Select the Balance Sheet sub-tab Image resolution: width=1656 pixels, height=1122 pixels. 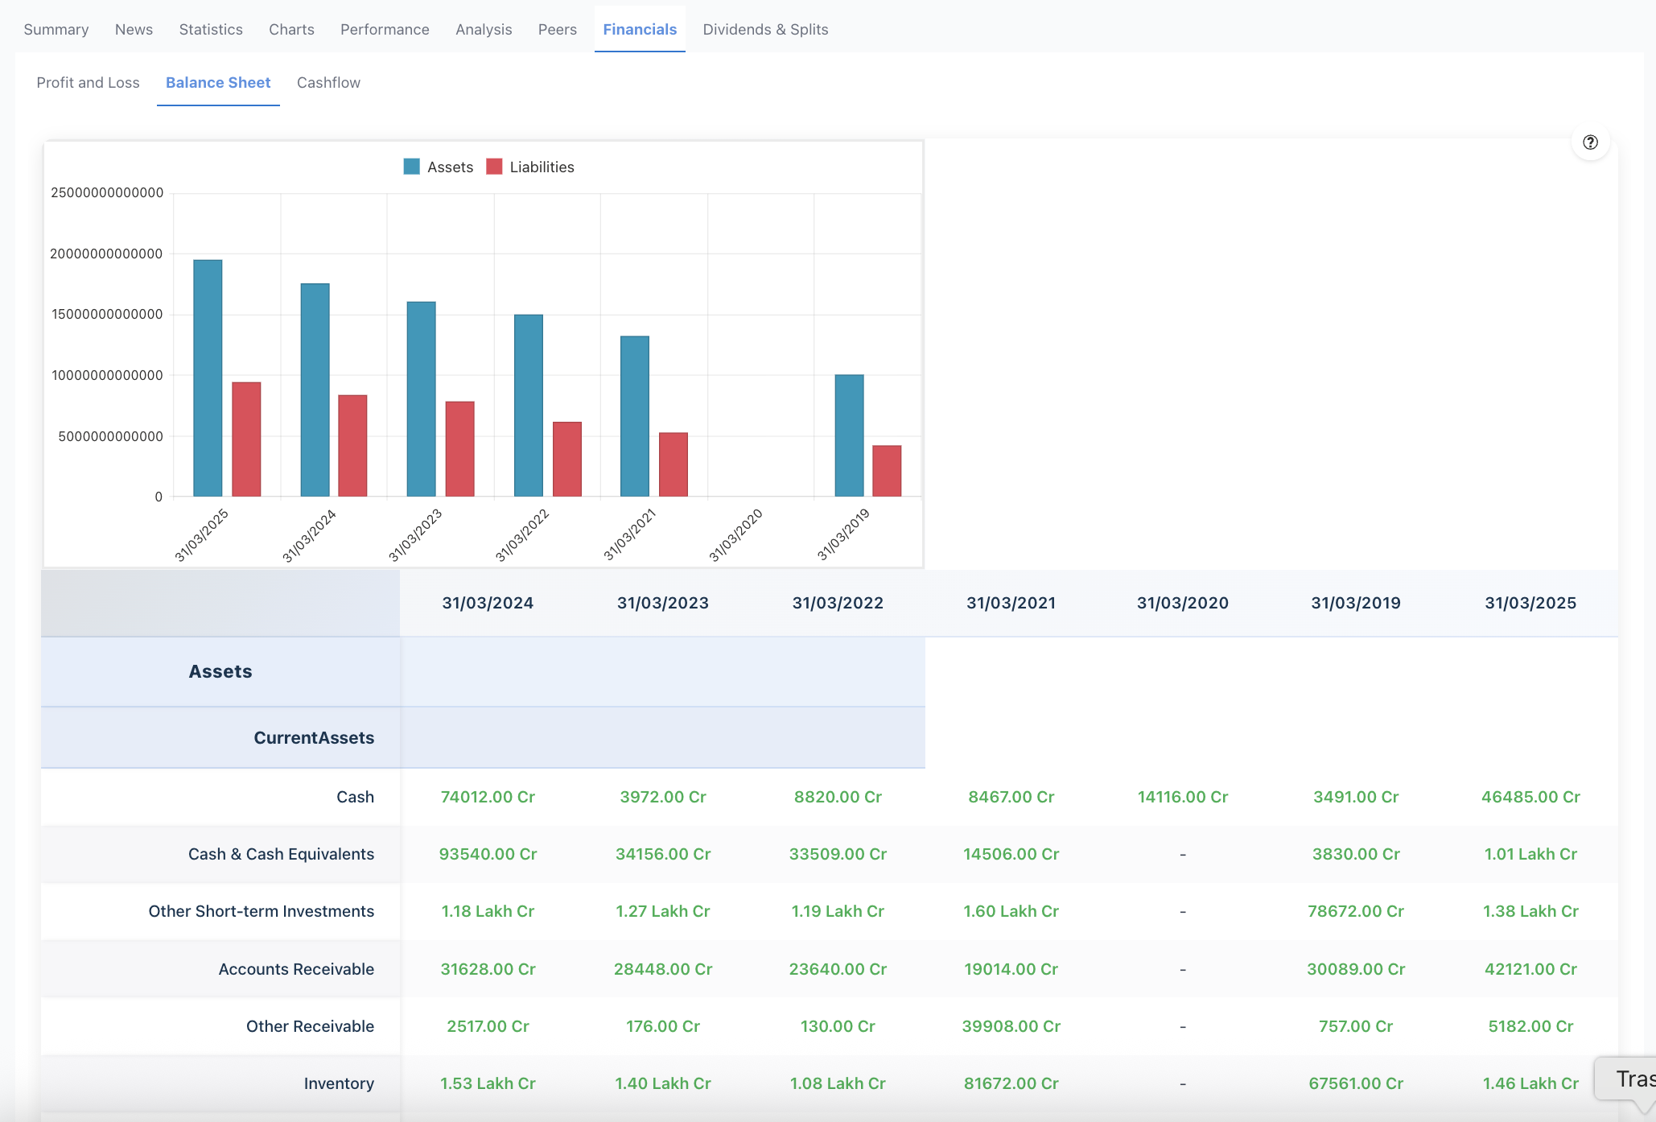218,83
